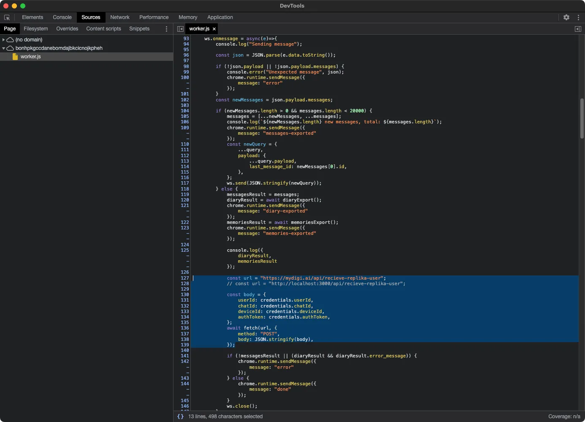
Task: Switch to the Elements panel
Action: tap(32, 17)
